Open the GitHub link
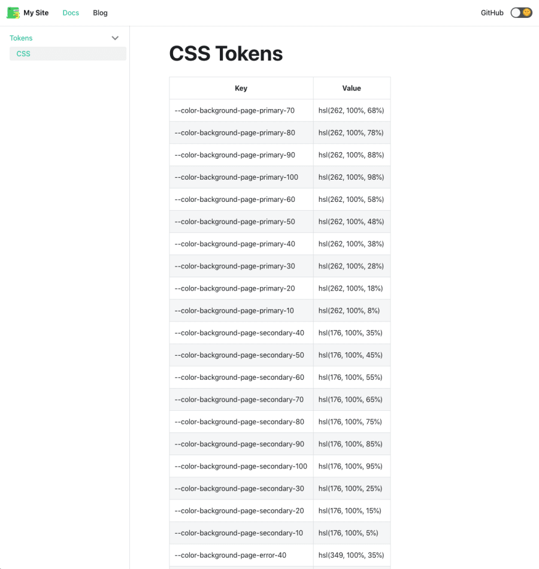This screenshot has height=569, width=539. click(x=492, y=12)
